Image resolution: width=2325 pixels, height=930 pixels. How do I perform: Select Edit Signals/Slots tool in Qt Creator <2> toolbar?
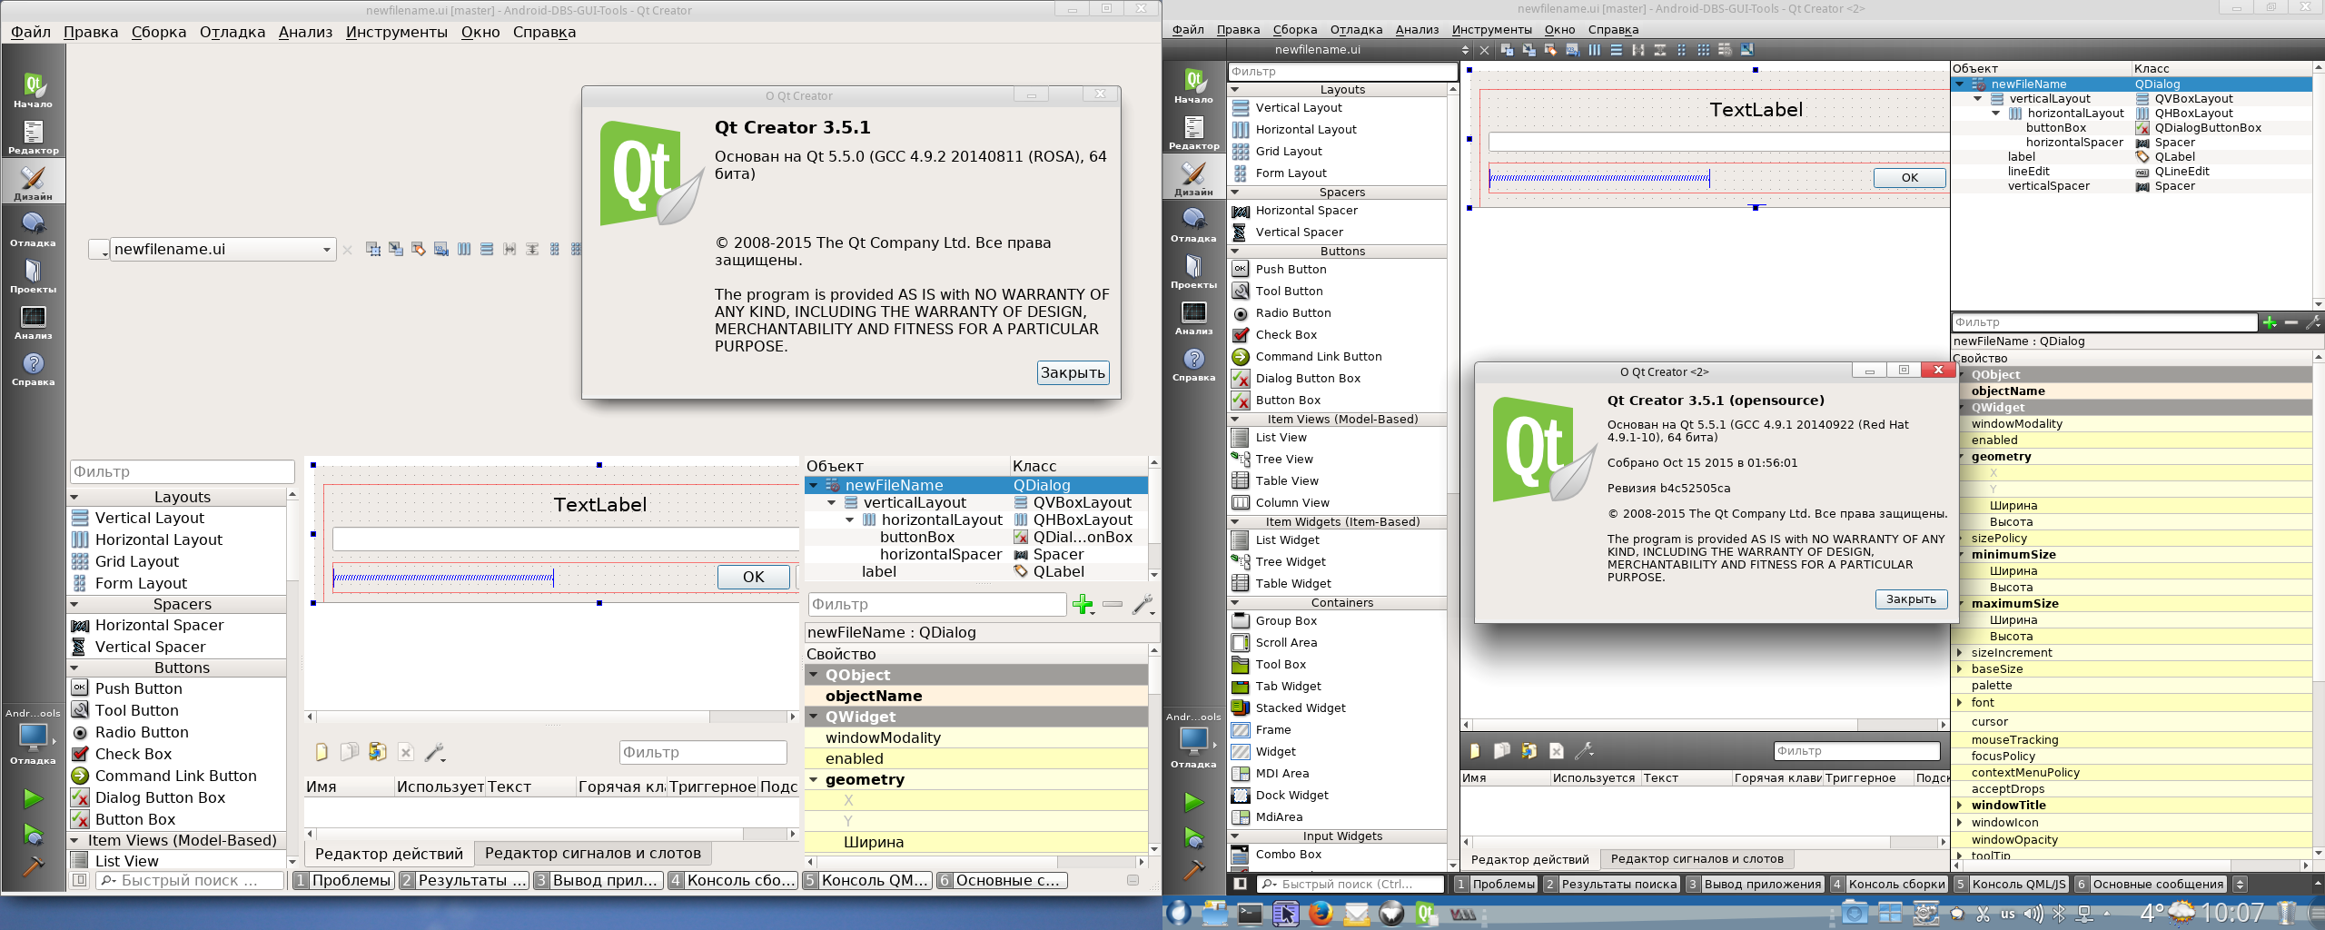click(x=1529, y=50)
